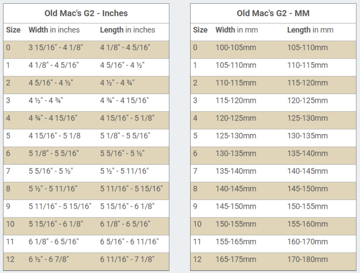The image size is (360, 273).
Task: Click the Size header in MM table
Action: [200, 30]
